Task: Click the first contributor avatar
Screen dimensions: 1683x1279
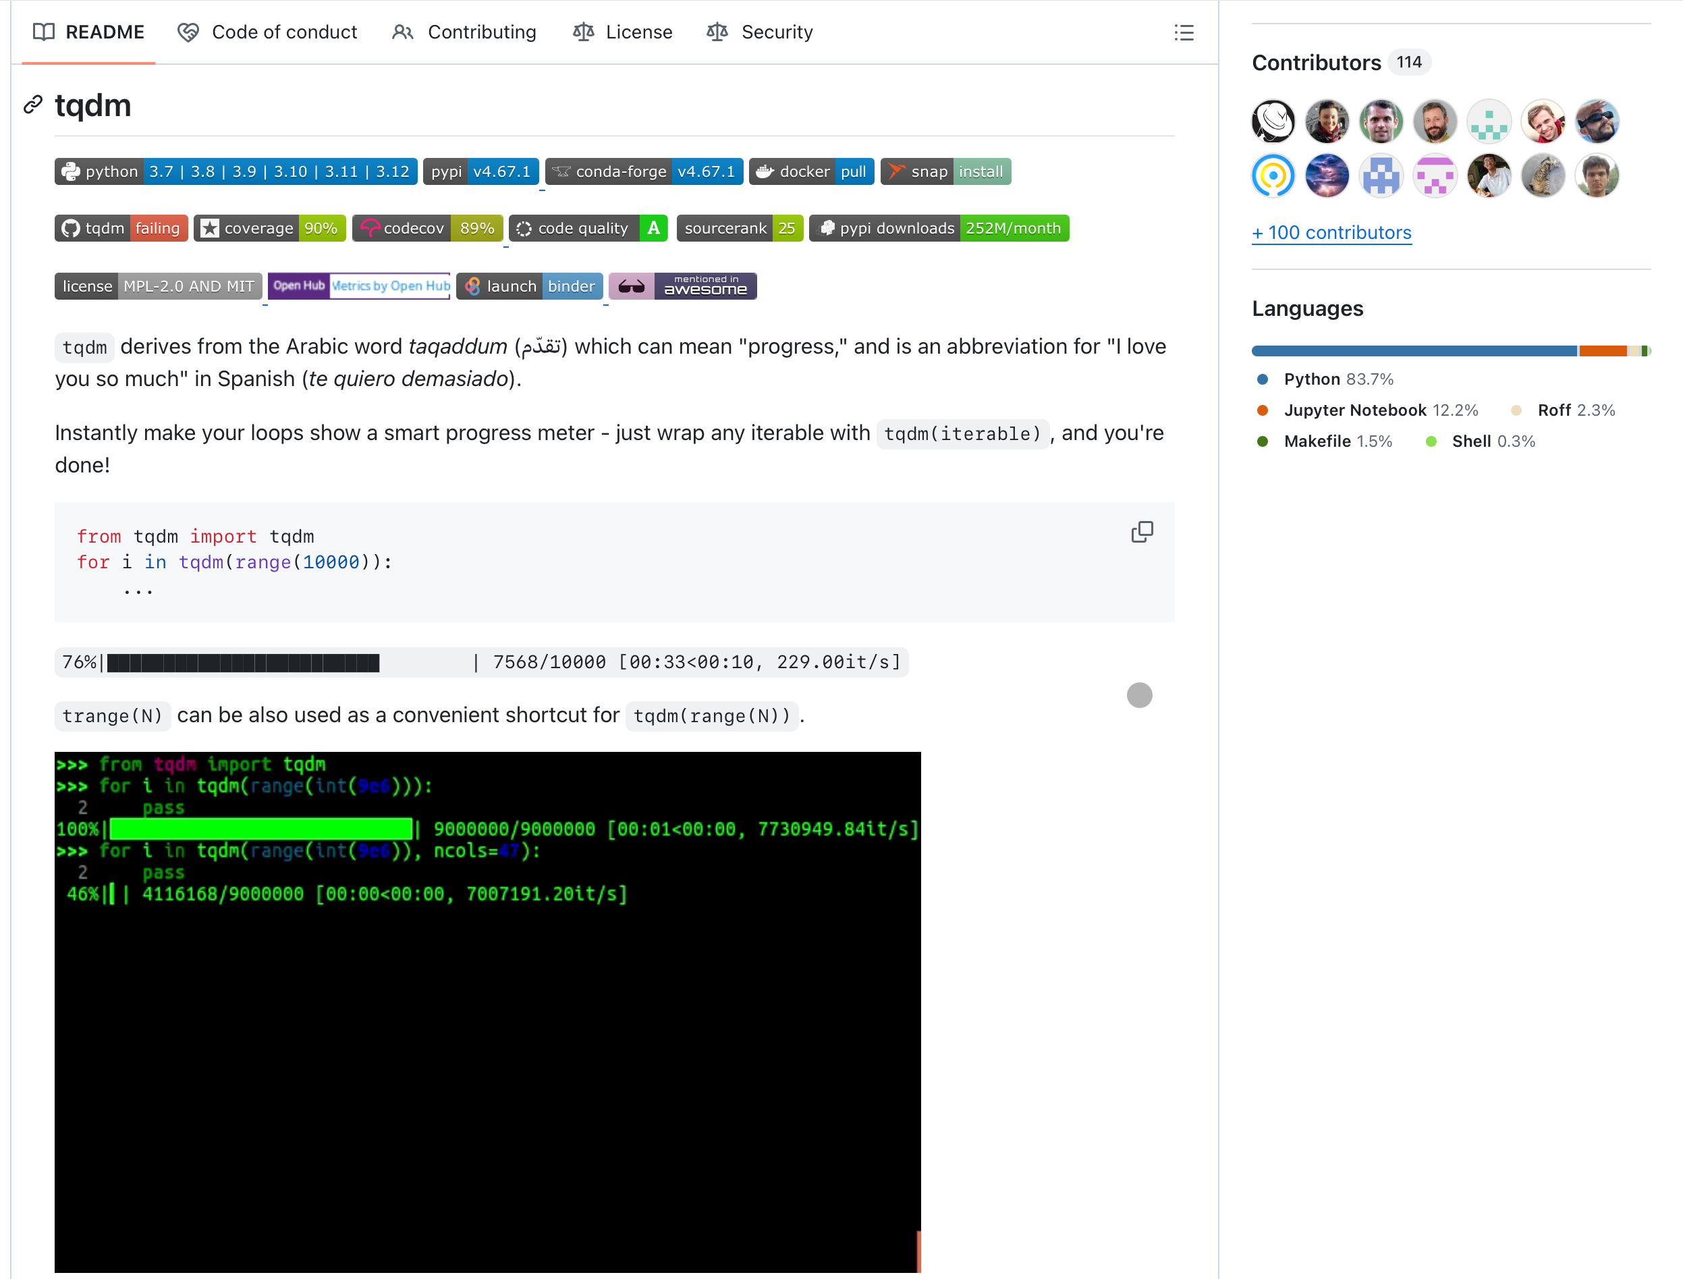Action: (1272, 121)
